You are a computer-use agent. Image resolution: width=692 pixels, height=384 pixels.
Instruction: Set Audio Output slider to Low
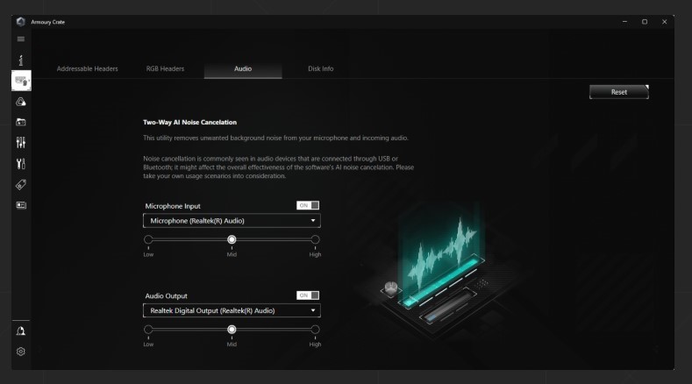(148, 330)
